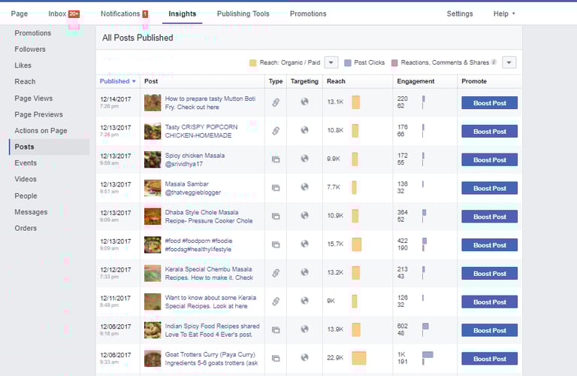Viewport: 577px width, 376px height.
Task: Boost the Masala Sambar post
Action: tap(489, 188)
